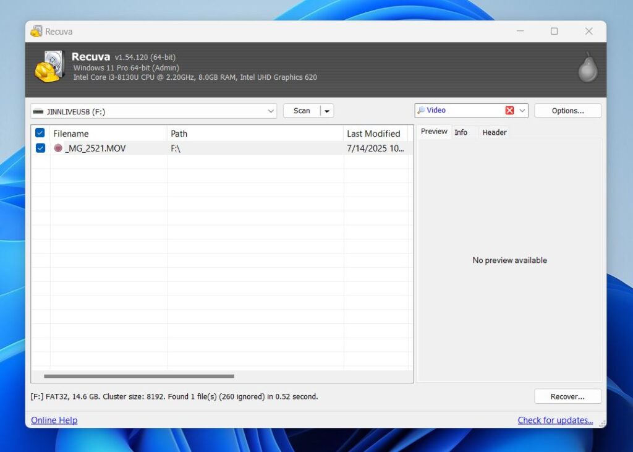
Task: Expand the Scan button dropdown arrow
Action: pos(327,110)
